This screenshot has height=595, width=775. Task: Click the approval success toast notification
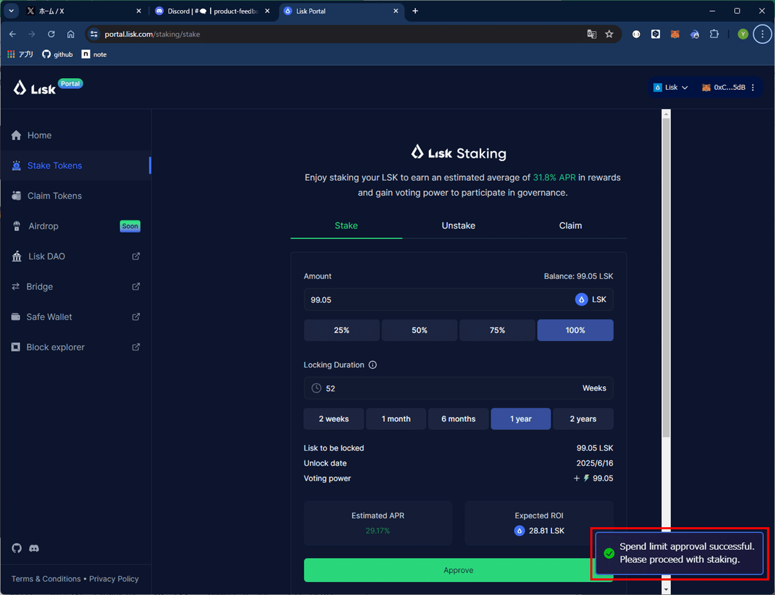point(679,554)
